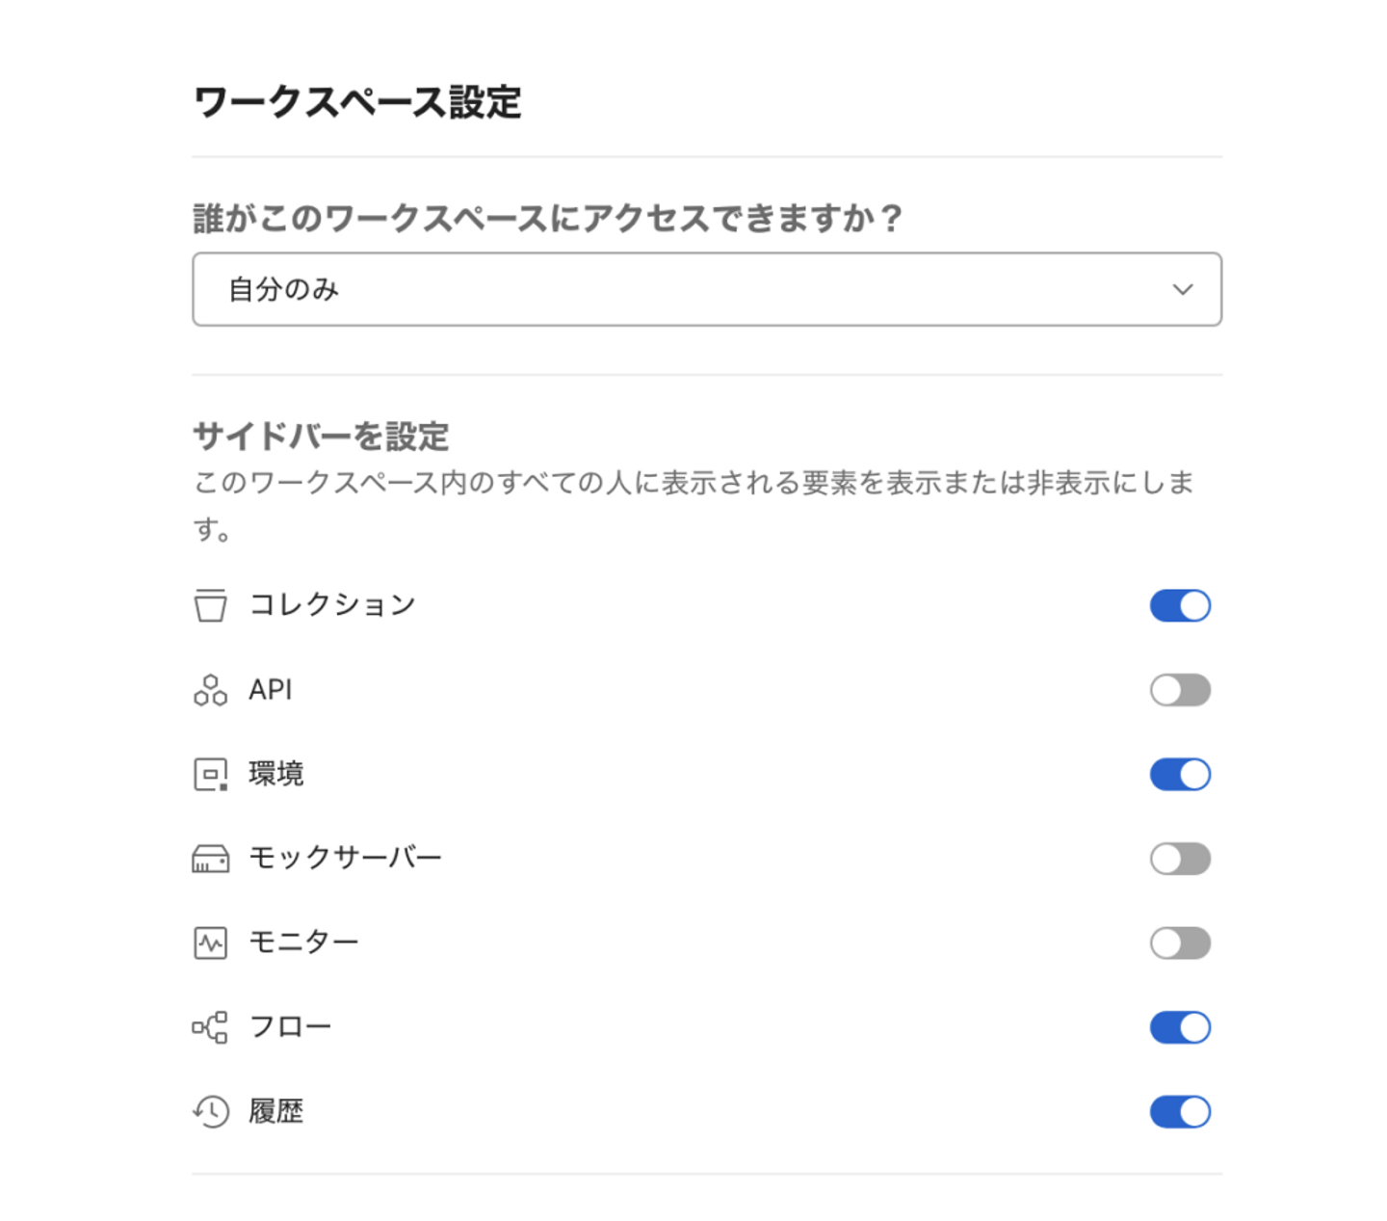Click the Collections bucket icon
The height and width of the screenshot is (1221, 1387).
pos(210,605)
